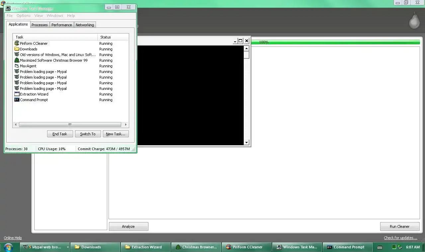Click Processes: 30 in status bar

click(17, 149)
